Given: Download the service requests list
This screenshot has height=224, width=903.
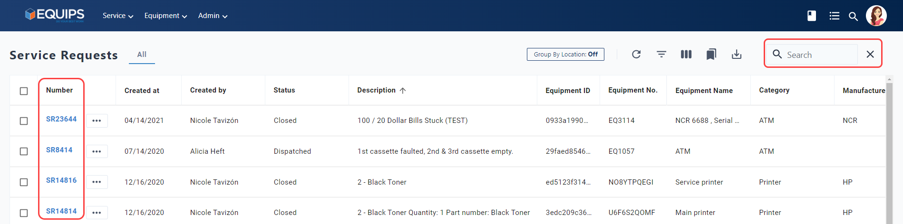Looking at the screenshot, I should tap(737, 54).
